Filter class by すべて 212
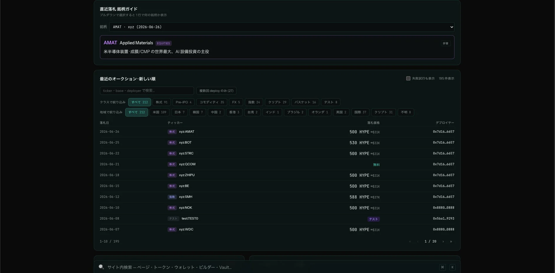Viewport: 555px width, 273px height. click(140, 102)
